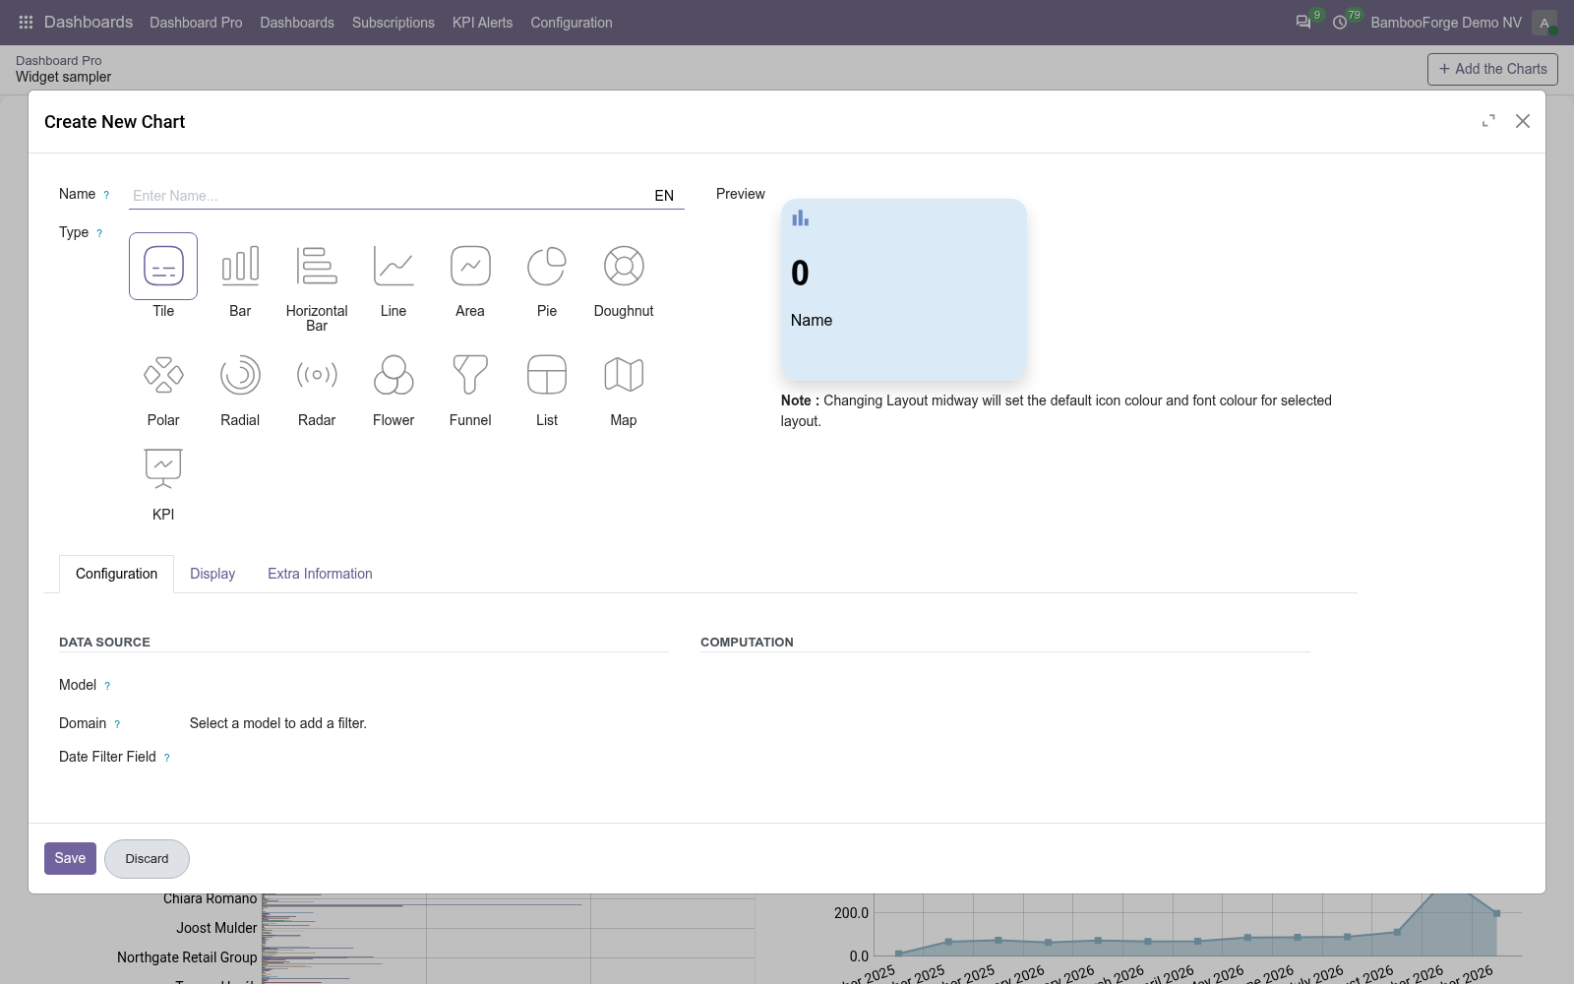This screenshot has width=1574, height=984.
Task: Open the apps grid menu icon
Action: (x=26, y=22)
